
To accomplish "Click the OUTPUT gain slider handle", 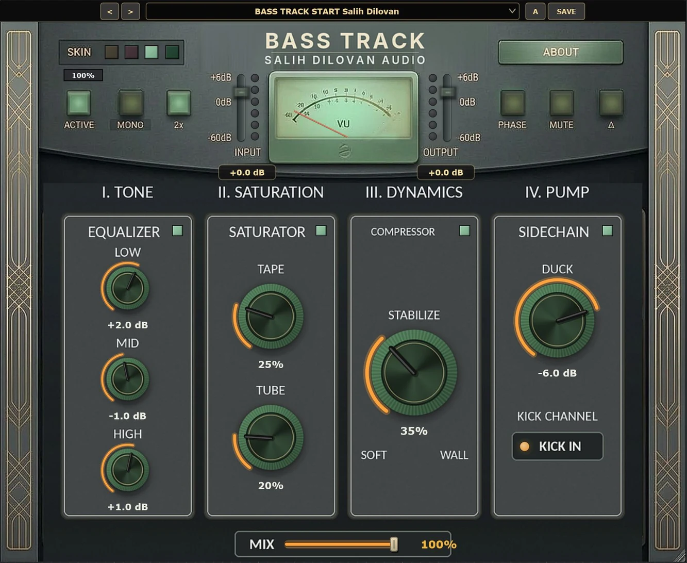I will point(447,92).
